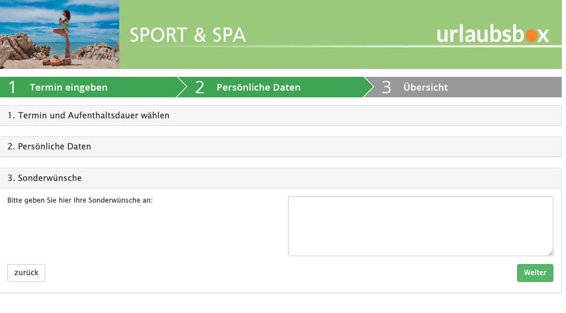566x313 pixels.
Task: Go back with the zurück button
Action: point(26,273)
